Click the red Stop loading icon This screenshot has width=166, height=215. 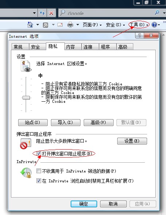[x=51, y=13]
